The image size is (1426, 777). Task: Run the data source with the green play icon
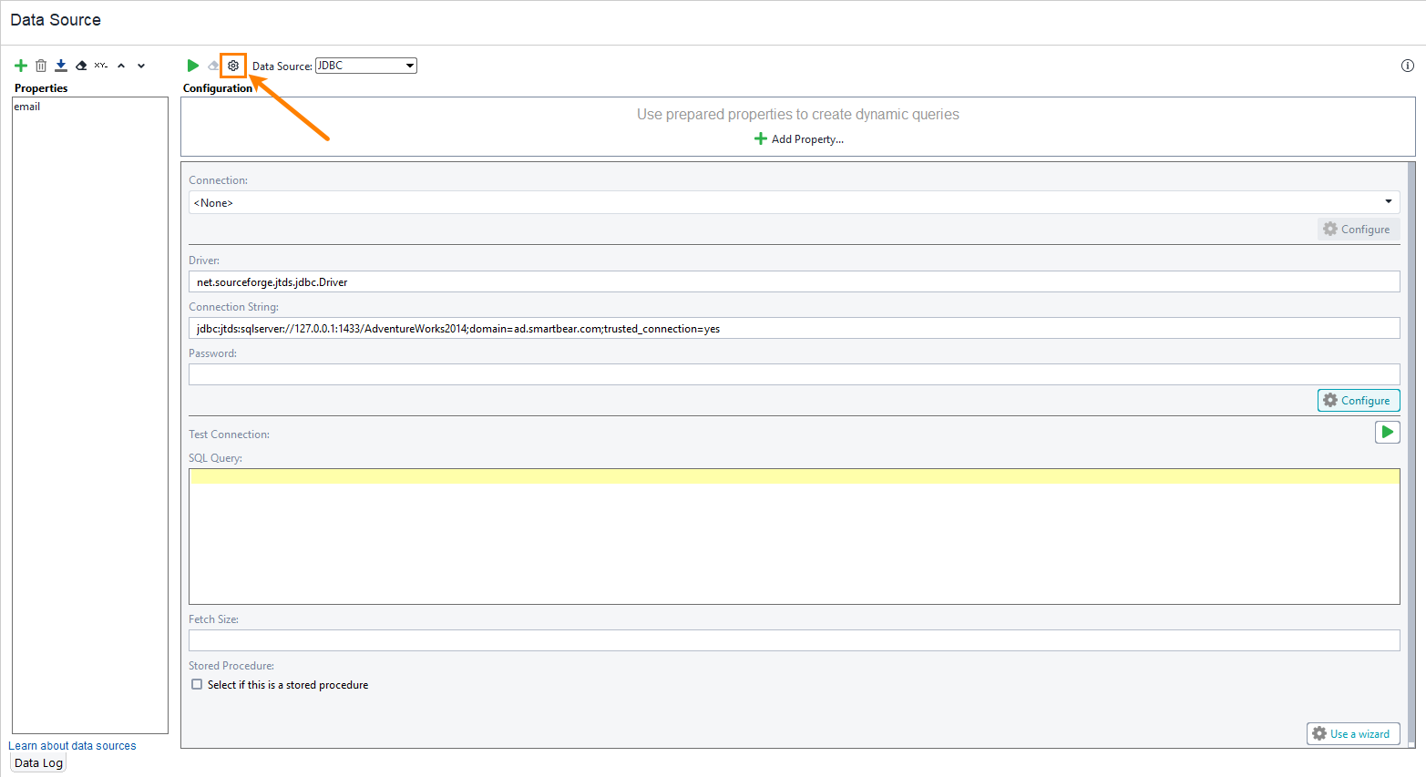pos(192,65)
